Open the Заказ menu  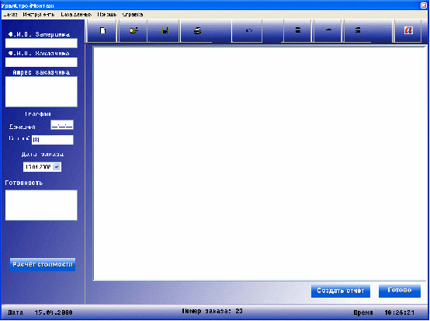(x=10, y=15)
